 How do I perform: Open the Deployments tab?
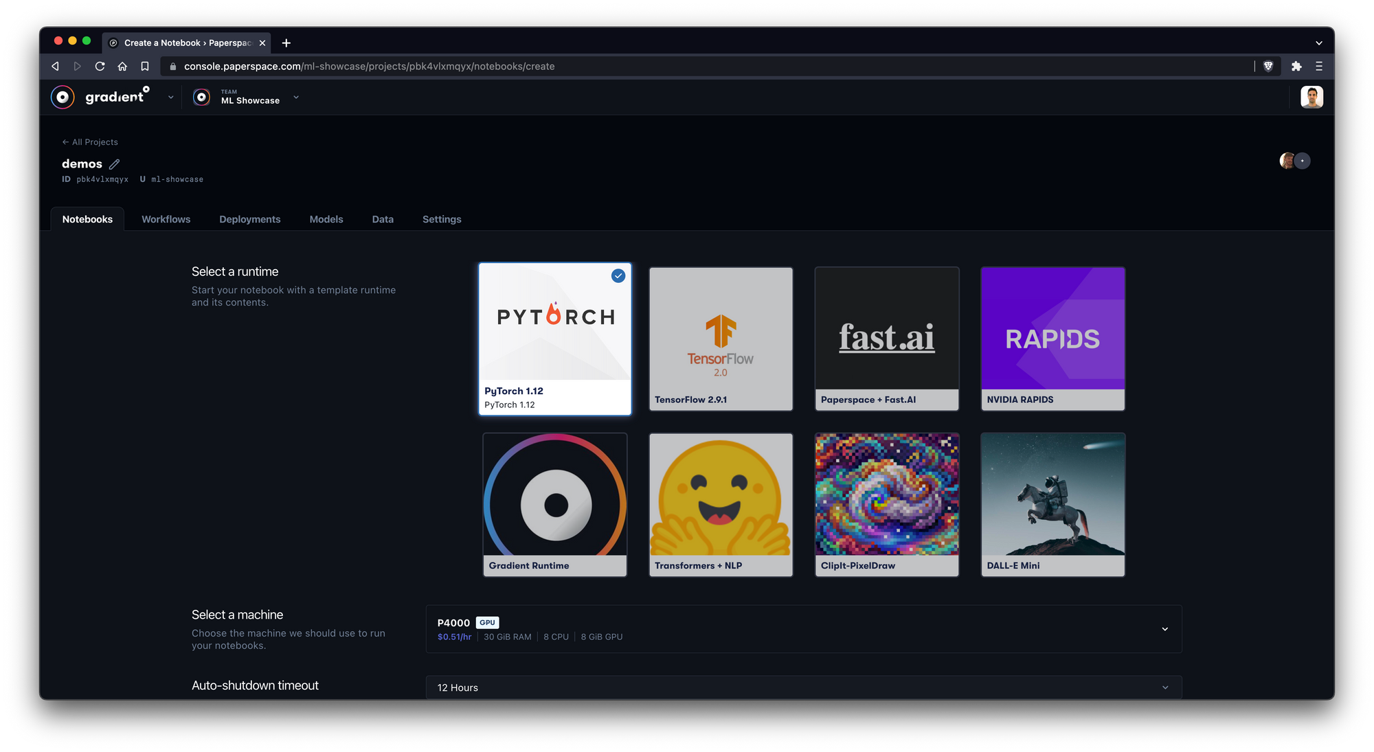(249, 220)
